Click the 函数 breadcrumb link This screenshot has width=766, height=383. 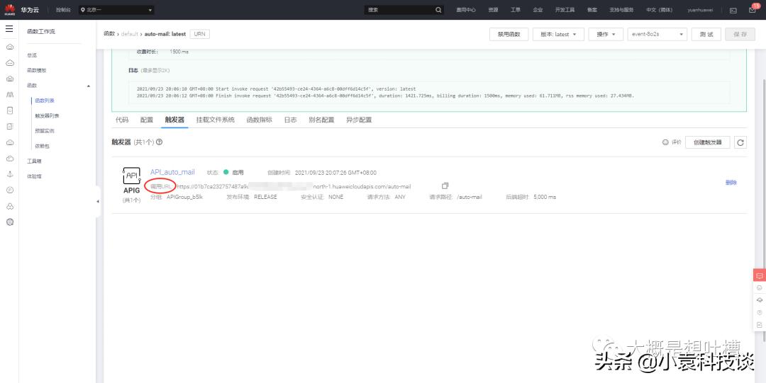point(109,34)
